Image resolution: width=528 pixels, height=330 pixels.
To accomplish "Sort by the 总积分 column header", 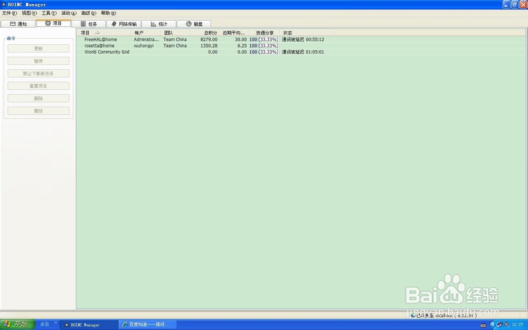I will click(x=204, y=33).
